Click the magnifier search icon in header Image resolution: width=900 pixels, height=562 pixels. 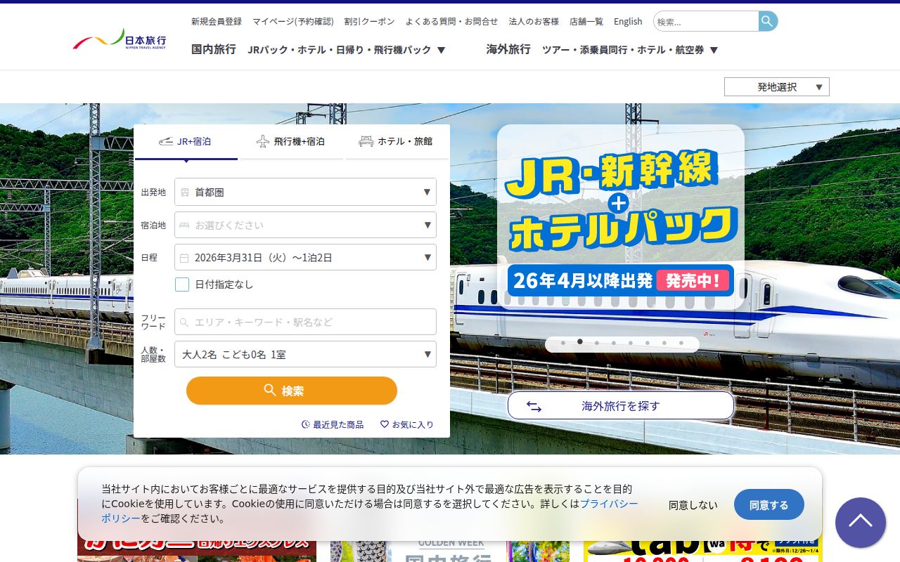pos(768,21)
